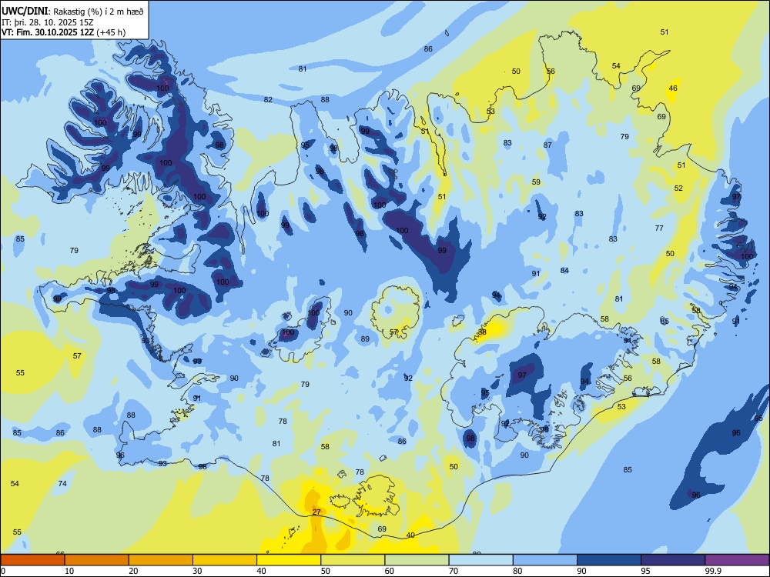Click the humidity value 40 near the south coast
This screenshot has width=770, height=577.
pyautogui.click(x=410, y=535)
